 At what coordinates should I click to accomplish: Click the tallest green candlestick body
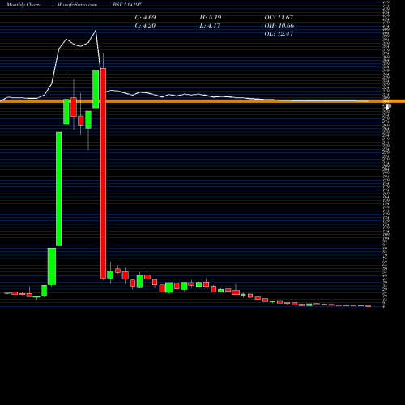(x=58, y=189)
